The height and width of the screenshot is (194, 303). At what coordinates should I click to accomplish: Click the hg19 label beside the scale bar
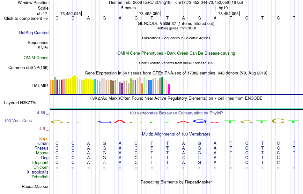(x=223, y=8)
